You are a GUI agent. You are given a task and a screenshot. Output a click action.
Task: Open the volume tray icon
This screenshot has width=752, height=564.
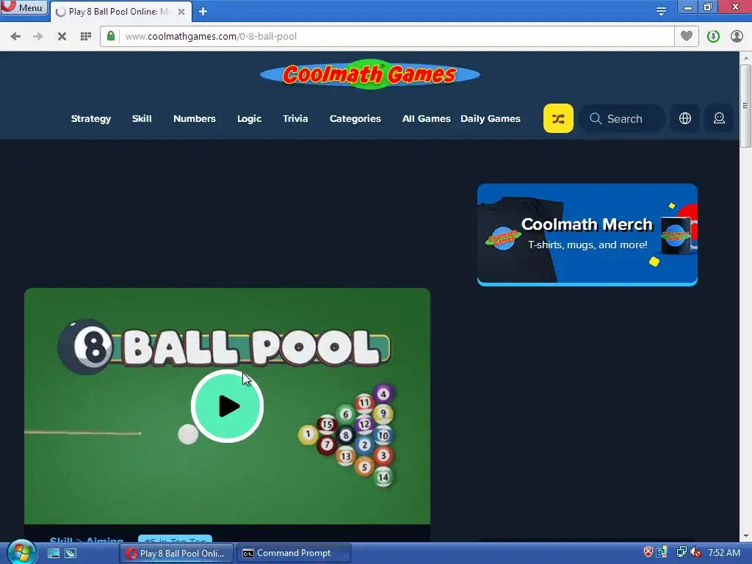click(x=695, y=552)
